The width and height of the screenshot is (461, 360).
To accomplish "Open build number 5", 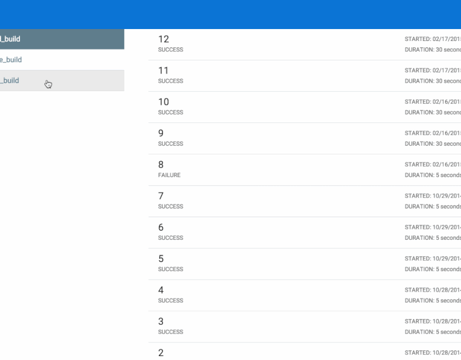I will (x=162, y=259).
